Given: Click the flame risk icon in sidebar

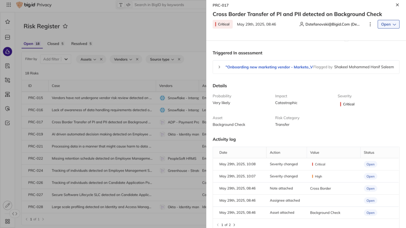Looking at the screenshot, I should click(x=8, y=52).
